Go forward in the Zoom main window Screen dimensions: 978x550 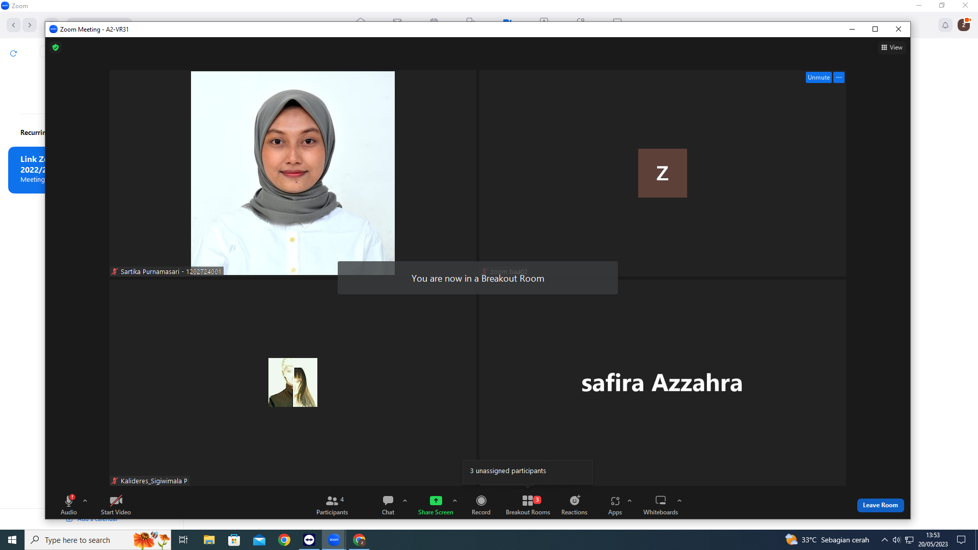click(x=30, y=25)
